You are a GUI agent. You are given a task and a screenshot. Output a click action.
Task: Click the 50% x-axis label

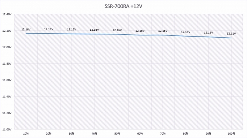[117, 134]
